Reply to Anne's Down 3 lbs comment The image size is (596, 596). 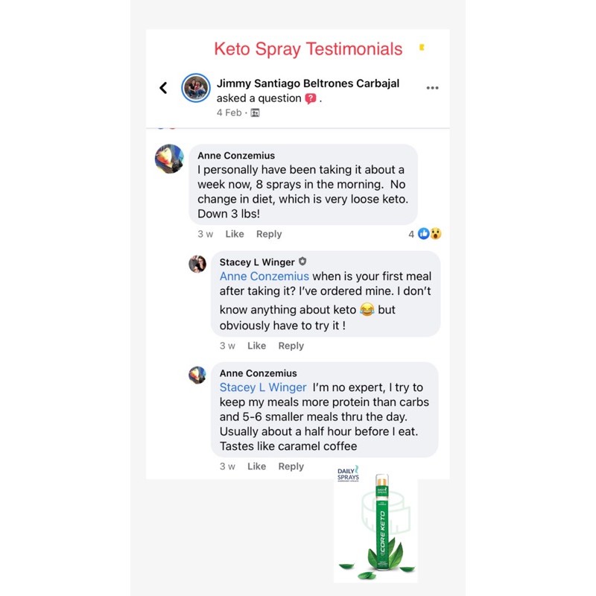pyautogui.click(x=269, y=234)
